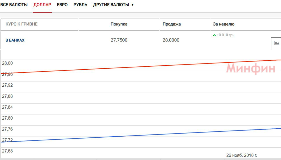
Task: Select the sell rate value 28.0000
Action: coord(171,40)
